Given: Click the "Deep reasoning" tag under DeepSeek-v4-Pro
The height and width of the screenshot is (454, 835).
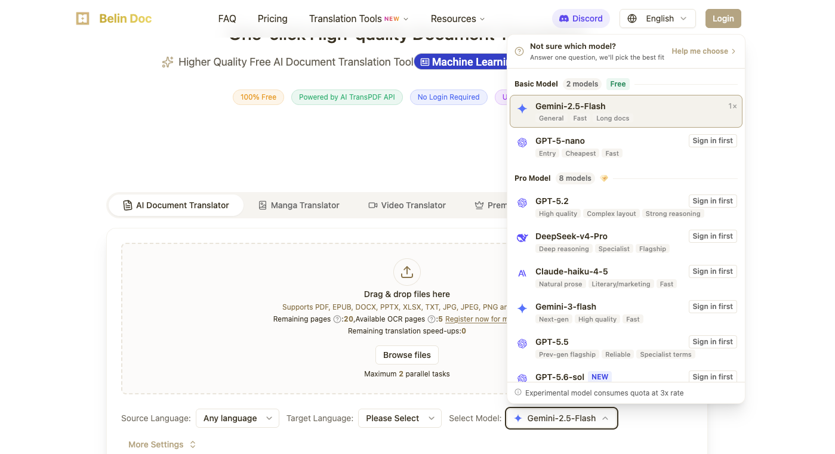Looking at the screenshot, I should (564, 249).
